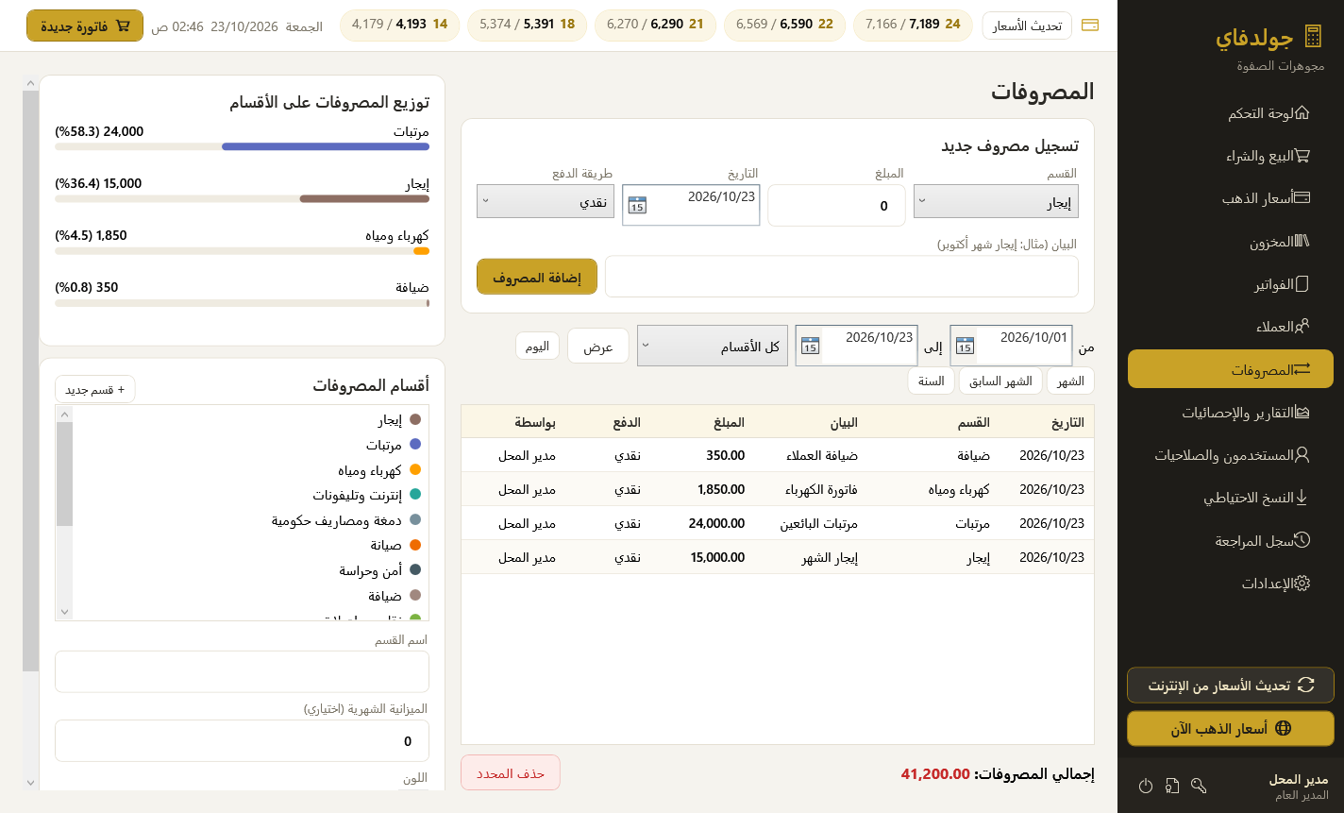Select the الشهر period filter

tap(1070, 381)
